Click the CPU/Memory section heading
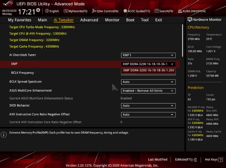Screen dimensions: 226x168 coord(198,28)
